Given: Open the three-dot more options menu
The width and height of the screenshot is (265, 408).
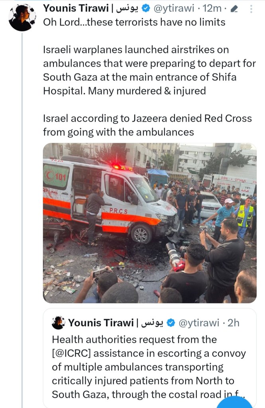Looking at the screenshot, I should tap(251, 9).
